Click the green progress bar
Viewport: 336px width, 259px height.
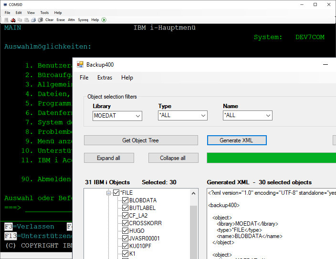coord(271,158)
